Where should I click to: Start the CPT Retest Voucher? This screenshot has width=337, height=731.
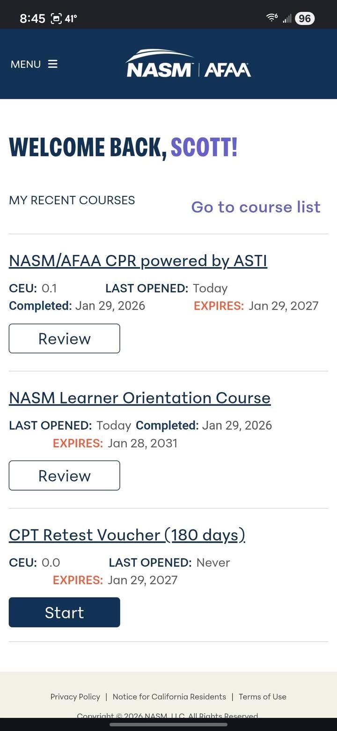[x=65, y=612]
